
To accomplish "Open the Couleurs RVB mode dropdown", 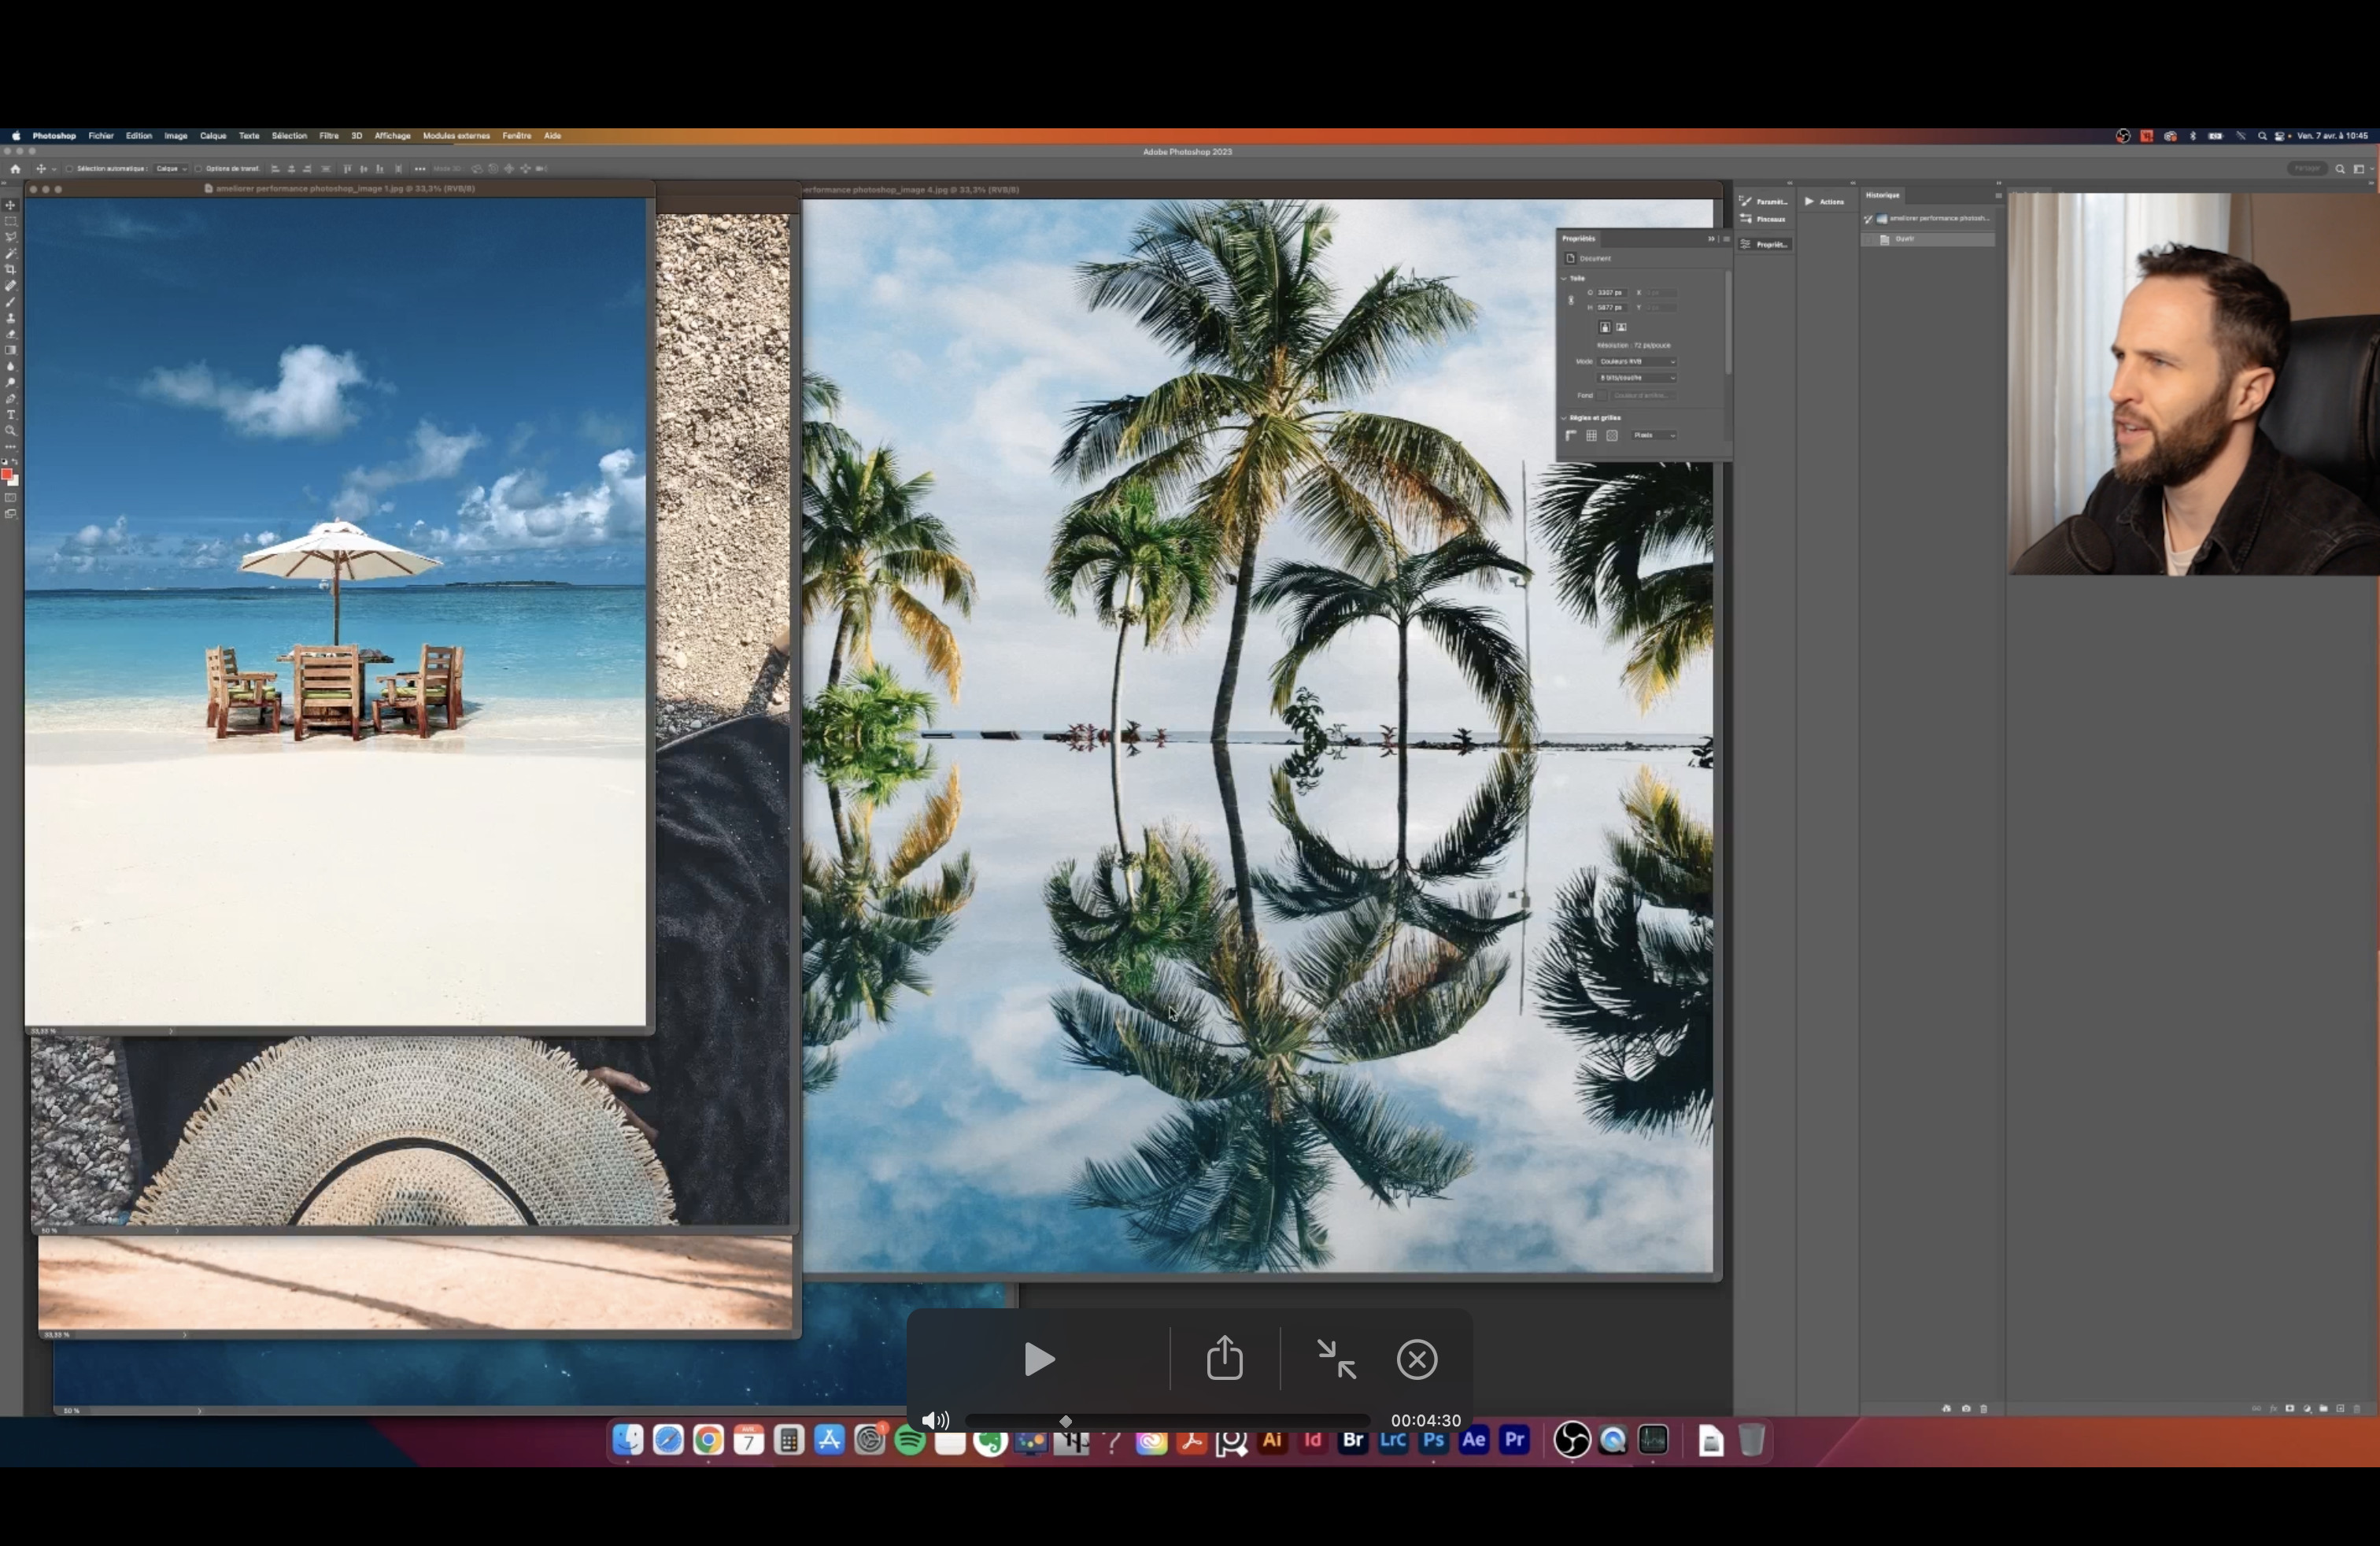I will pyautogui.click(x=1637, y=362).
